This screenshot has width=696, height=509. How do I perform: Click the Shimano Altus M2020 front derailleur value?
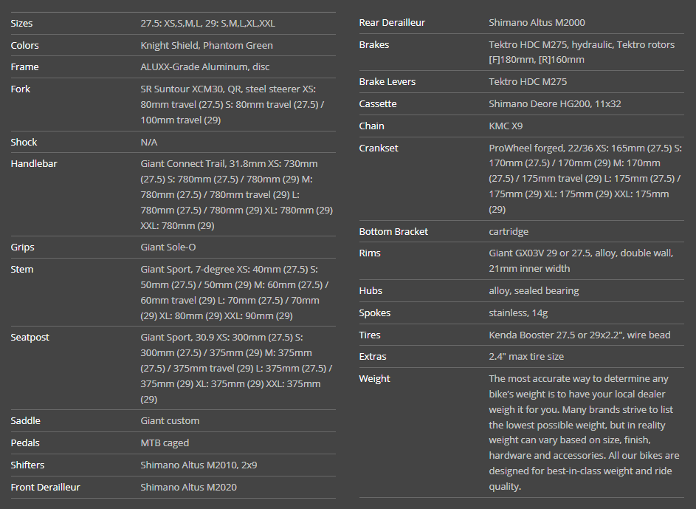pos(188,488)
